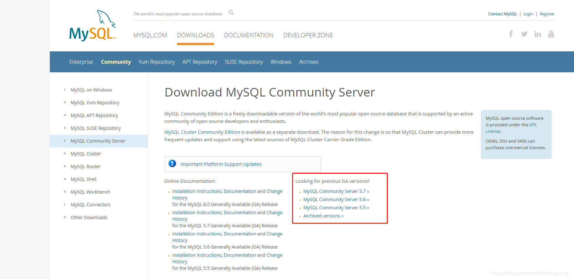Open MySQL Connectors sidebar item
The width and height of the screenshot is (574, 279).
coord(90,205)
